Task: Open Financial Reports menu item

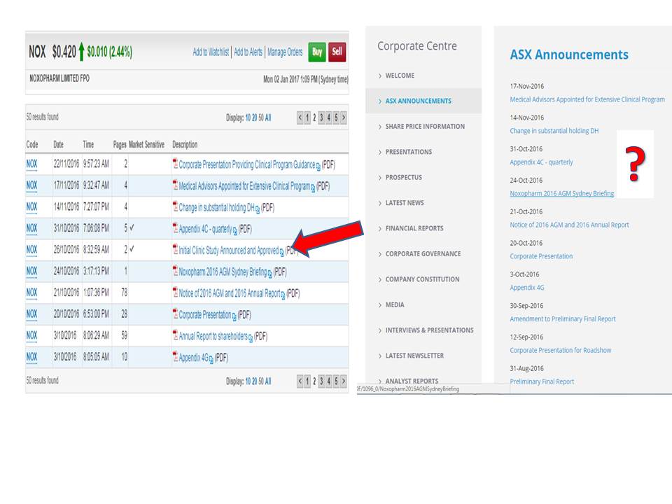Action: click(x=414, y=228)
